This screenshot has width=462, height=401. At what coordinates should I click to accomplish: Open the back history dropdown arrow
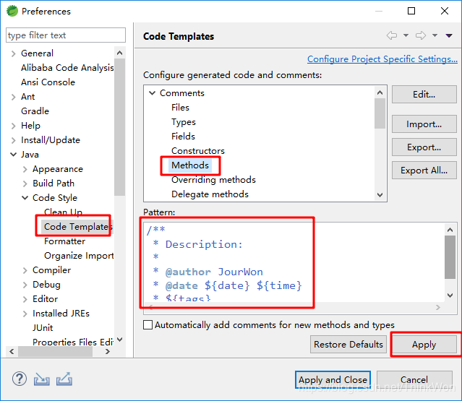(x=406, y=35)
